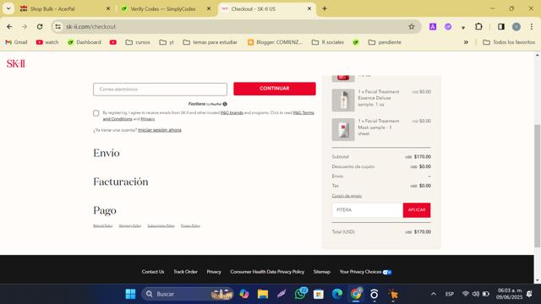Open the purple A extension
The image size is (541, 304).
pyautogui.click(x=433, y=26)
